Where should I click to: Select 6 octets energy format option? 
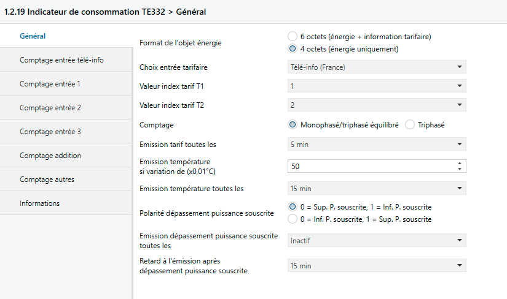click(x=293, y=36)
